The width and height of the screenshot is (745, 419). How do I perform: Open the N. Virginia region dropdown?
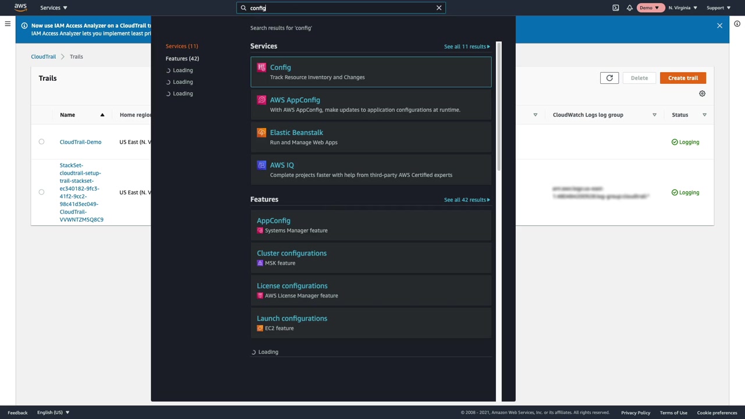click(x=682, y=8)
